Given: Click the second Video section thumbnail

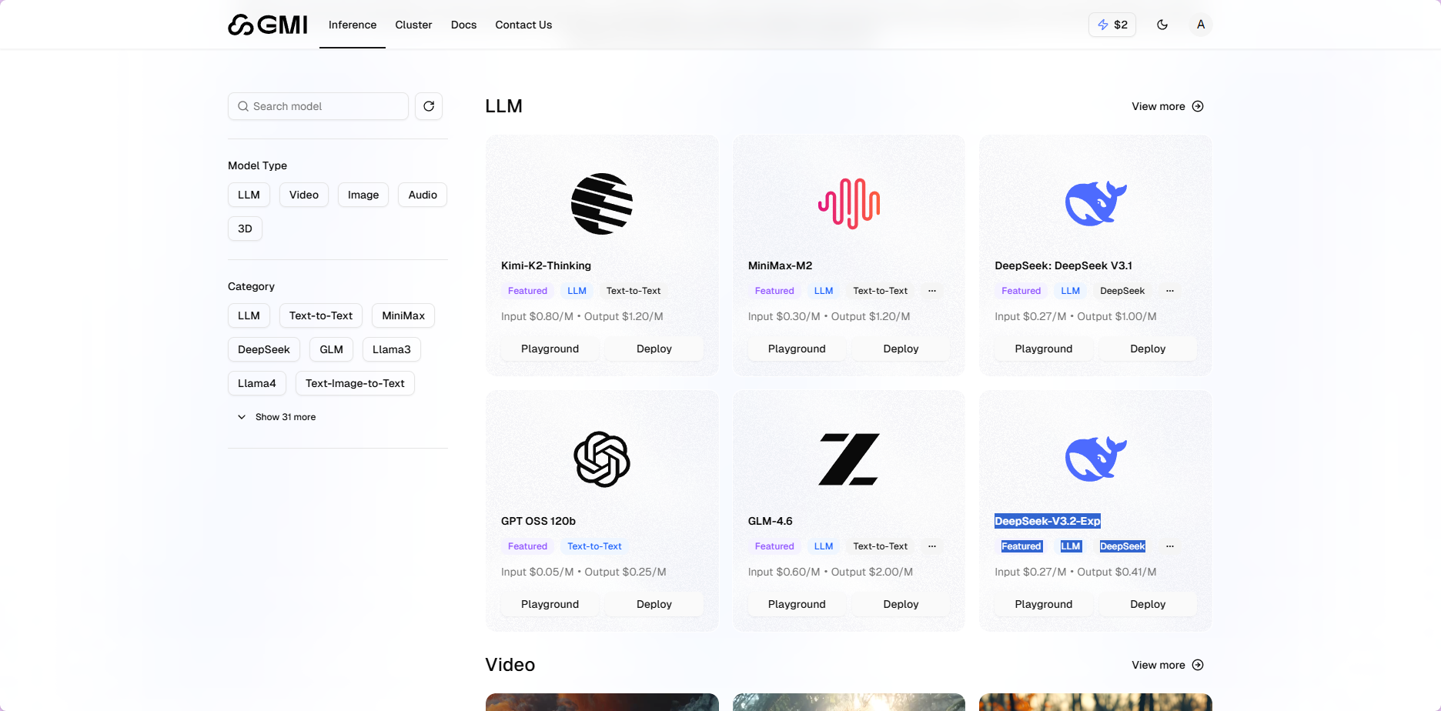Looking at the screenshot, I should click(x=849, y=702).
